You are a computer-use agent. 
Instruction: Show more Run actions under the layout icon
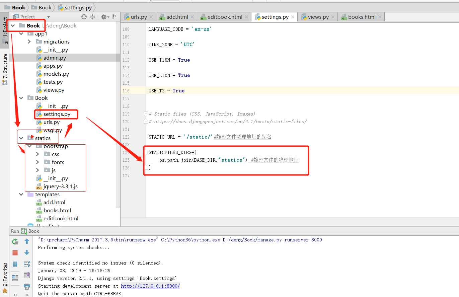(15, 295)
